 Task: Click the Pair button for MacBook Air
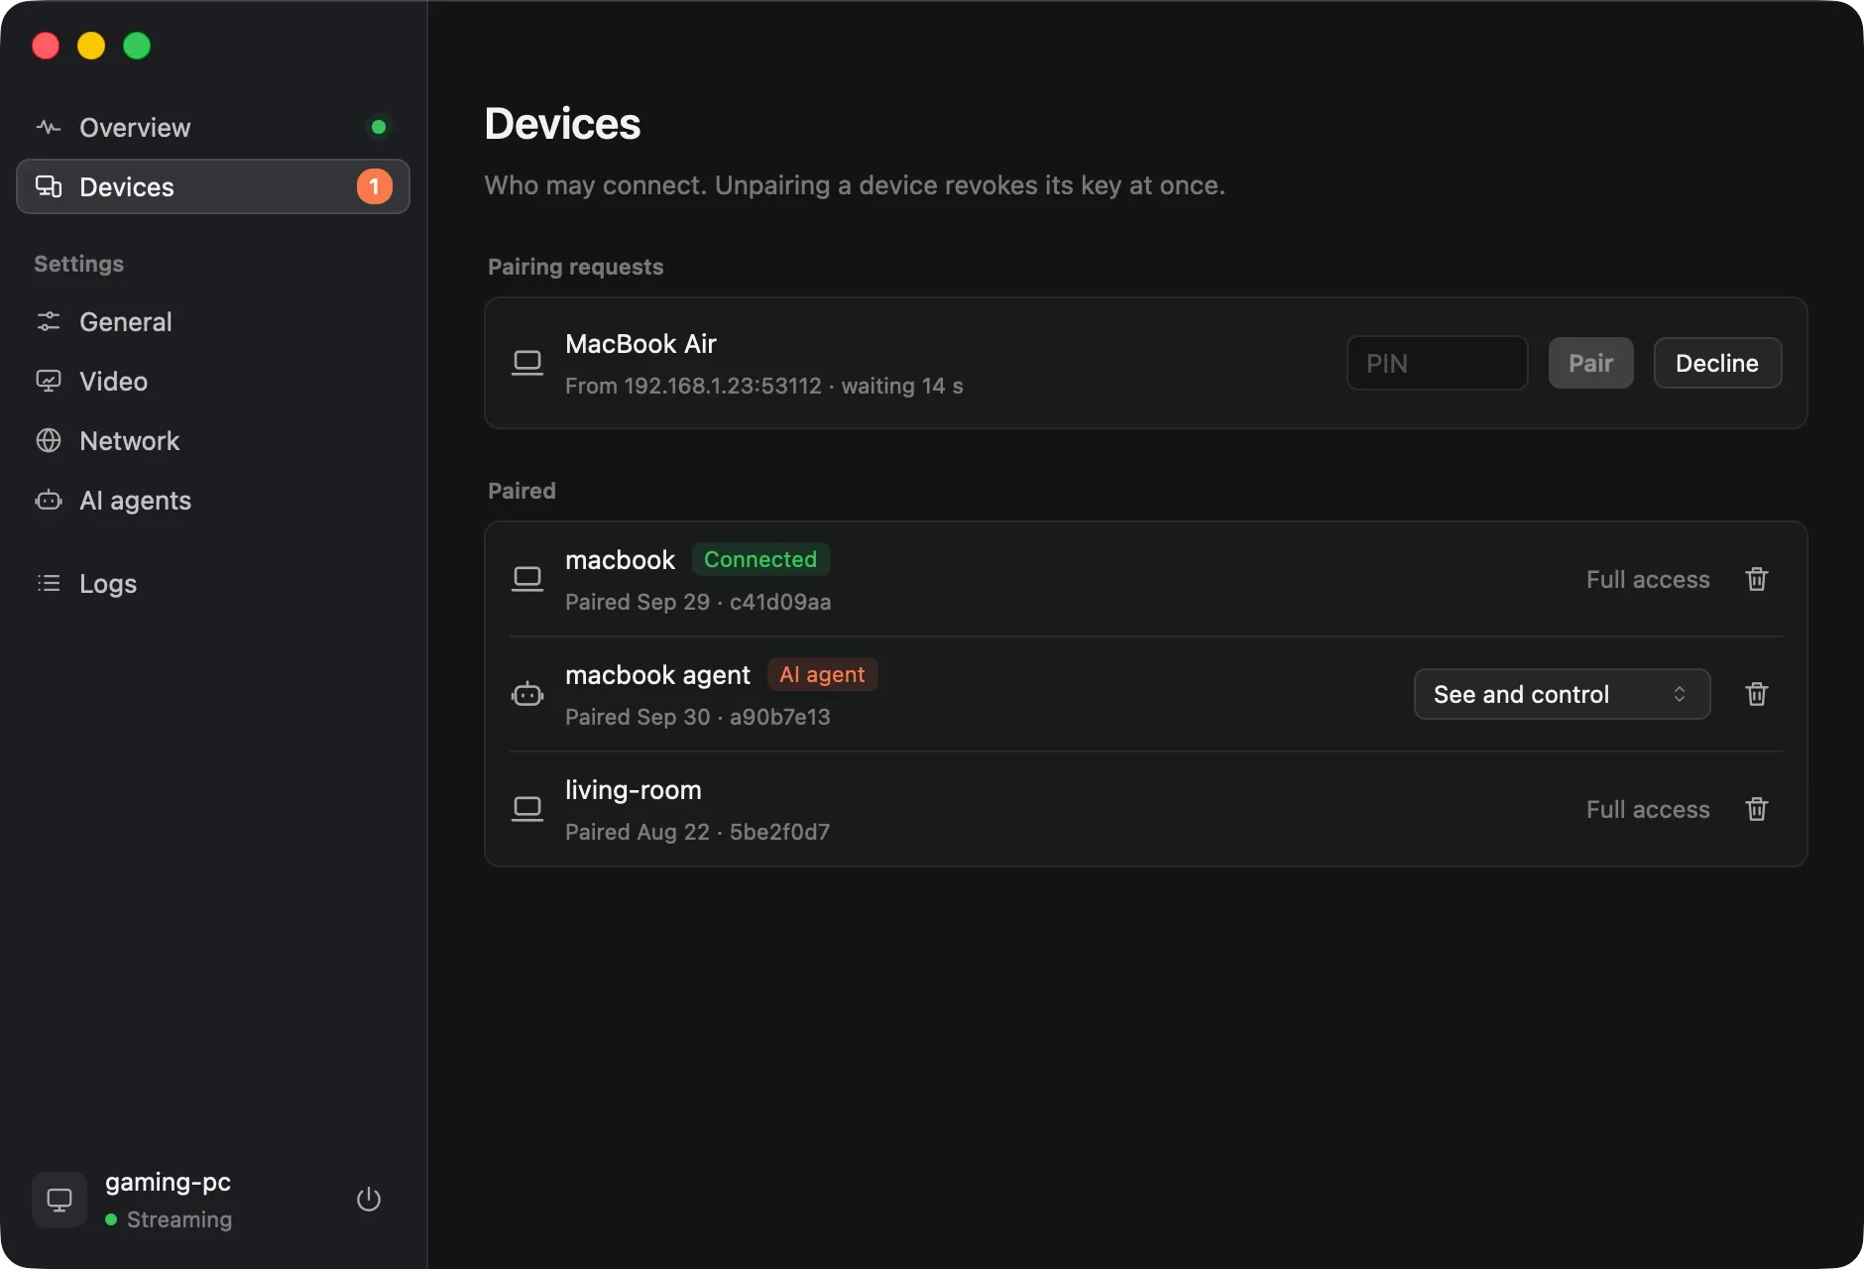[x=1590, y=363]
